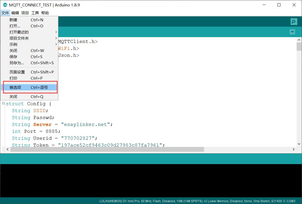Open the 编辑 menu in menu bar
Viewport: 302px width, 204px height.
click(15, 13)
